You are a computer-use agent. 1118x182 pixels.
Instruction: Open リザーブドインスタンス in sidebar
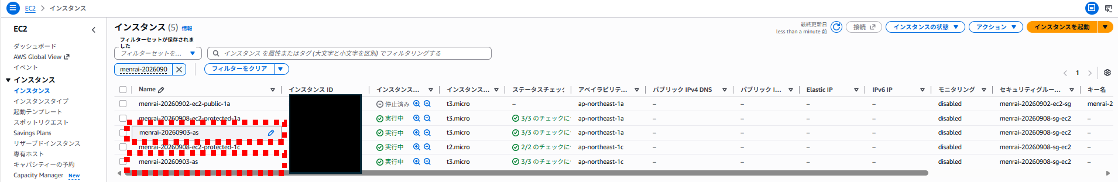click(x=47, y=143)
